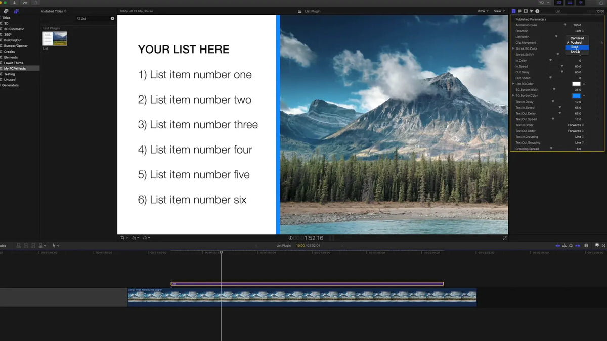Click the Share export icon

click(601, 3)
